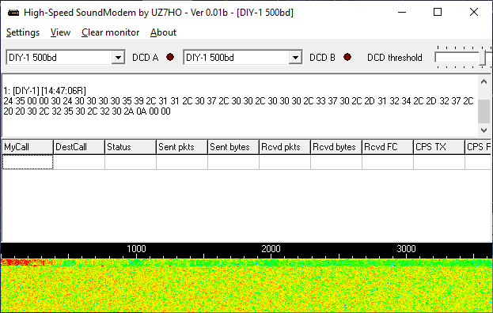Select the first DIY-1 500bd combo box
This screenshot has width=493, height=313.
66,58
